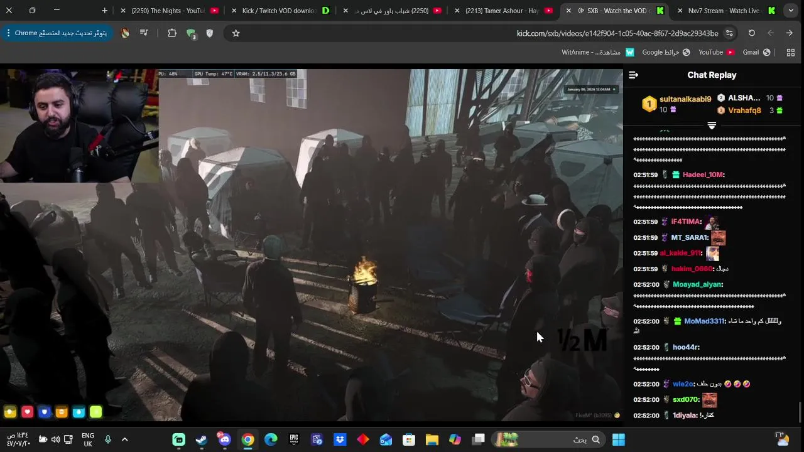Switch to Chrome in the taskbar
The height and width of the screenshot is (452, 804).
click(x=248, y=439)
